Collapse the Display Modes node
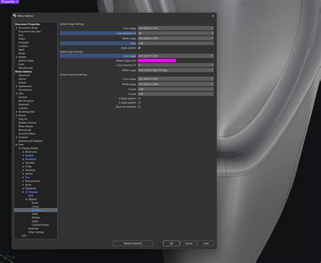This screenshot has width=321, height=263. click(x=20, y=148)
